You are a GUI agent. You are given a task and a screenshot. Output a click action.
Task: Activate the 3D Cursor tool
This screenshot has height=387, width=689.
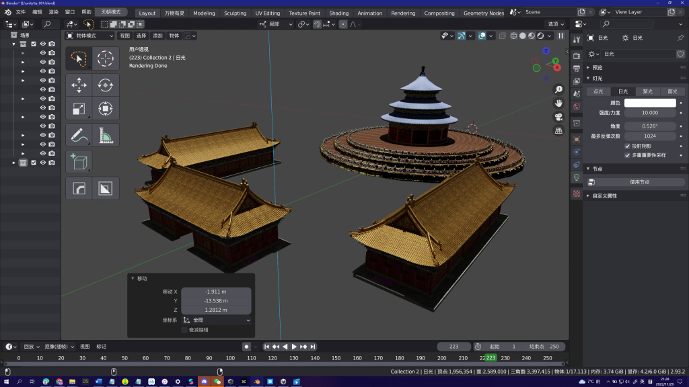[106, 59]
